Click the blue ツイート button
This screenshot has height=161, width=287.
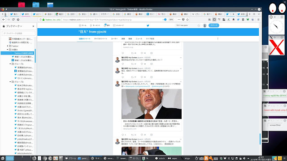click(x=214, y=25)
